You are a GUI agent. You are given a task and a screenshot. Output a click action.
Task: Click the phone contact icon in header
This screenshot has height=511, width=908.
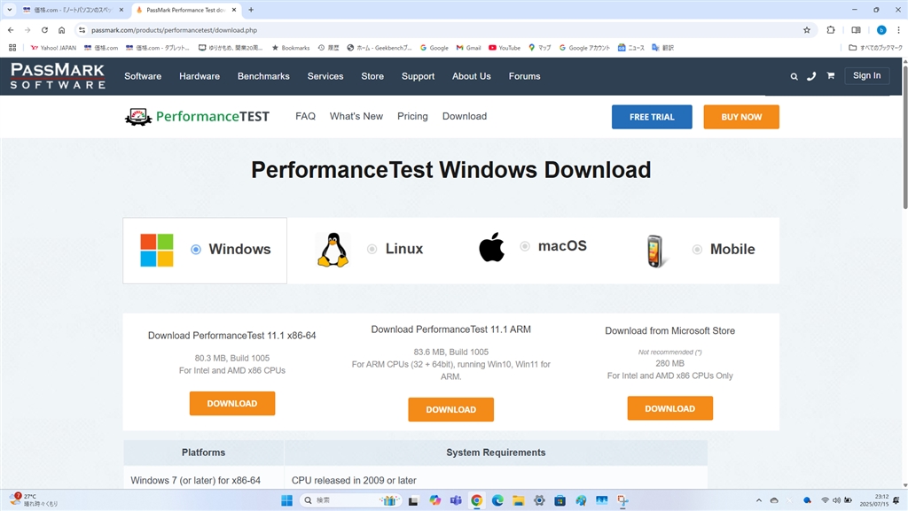[811, 76]
